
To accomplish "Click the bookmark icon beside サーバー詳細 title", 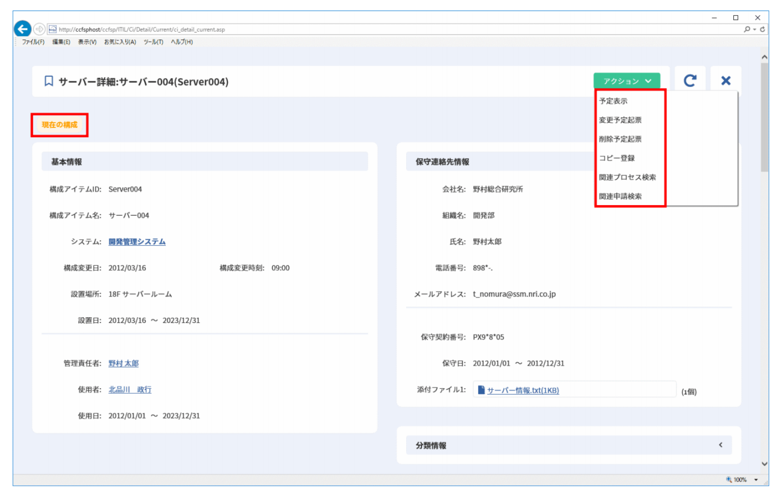I will click(49, 81).
